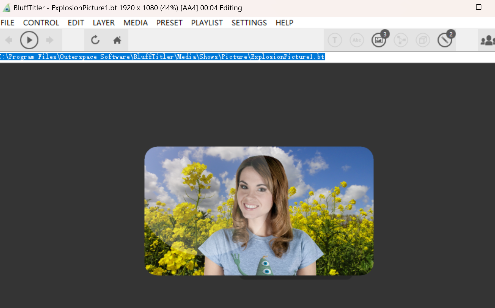Click the refresh circular arrow icon
The width and height of the screenshot is (495, 308).
coord(95,40)
